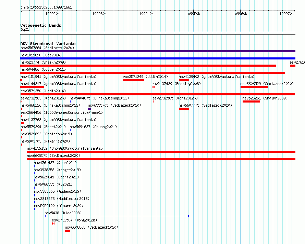The width and height of the screenshot is (305, 244).
Task: Click the chr6:109913096..109971661 coordinates text
Action: click(x=46, y=7)
